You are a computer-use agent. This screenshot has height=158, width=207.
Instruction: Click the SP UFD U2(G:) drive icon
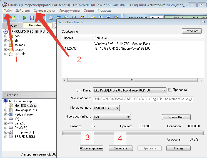11,137
